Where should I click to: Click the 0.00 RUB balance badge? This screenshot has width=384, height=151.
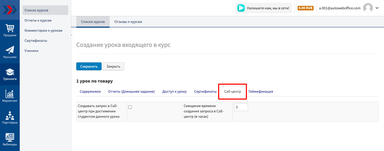(x=305, y=8)
